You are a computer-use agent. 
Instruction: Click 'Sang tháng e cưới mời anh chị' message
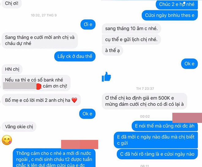point(40,40)
